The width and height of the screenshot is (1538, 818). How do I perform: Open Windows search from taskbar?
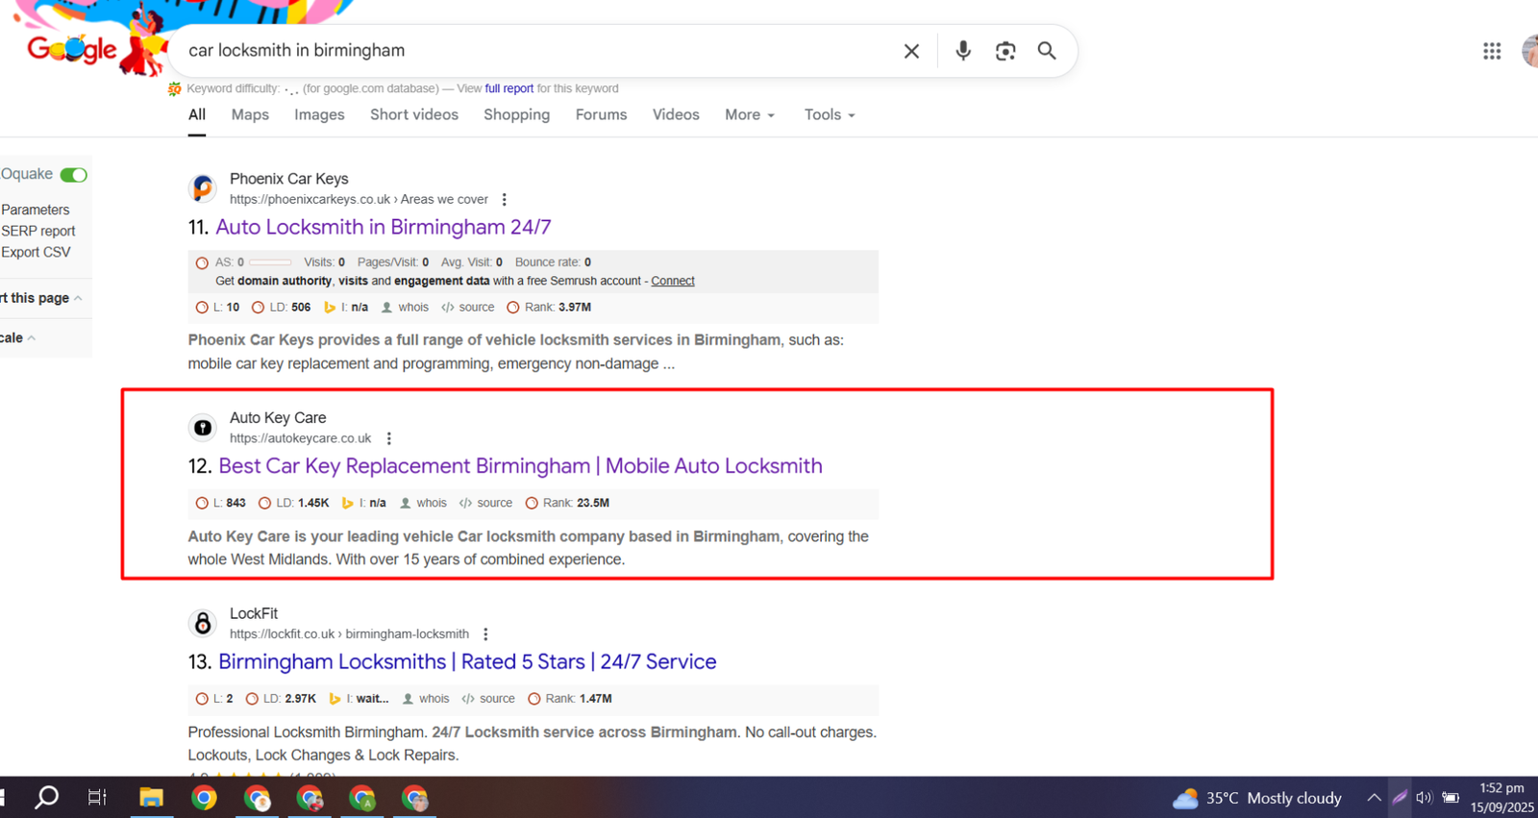click(46, 798)
